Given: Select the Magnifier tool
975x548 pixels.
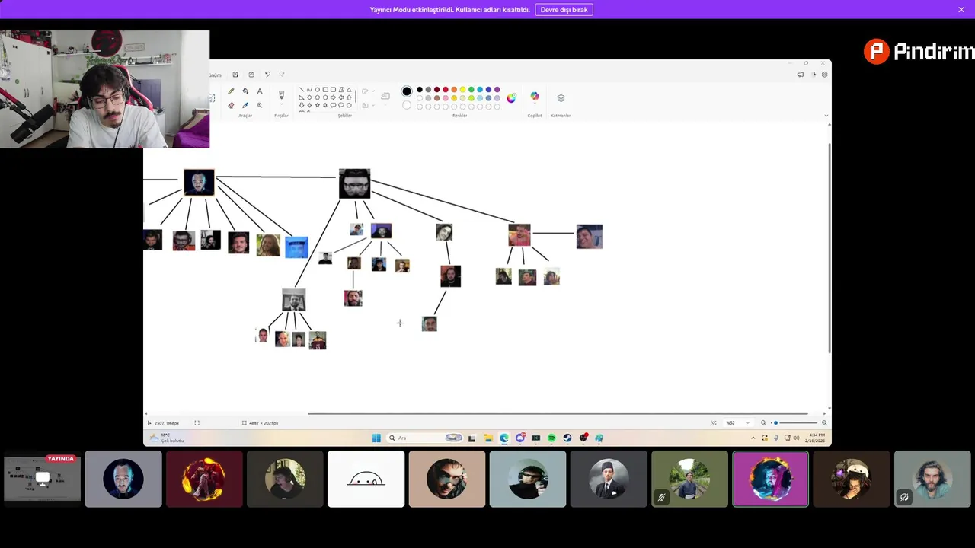Looking at the screenshot, I should (x=260, y=105).
